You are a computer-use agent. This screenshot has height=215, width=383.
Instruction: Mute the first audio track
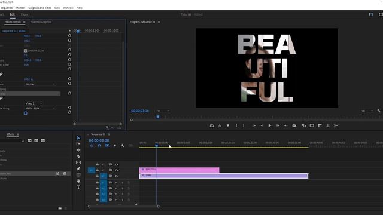(117, 182)
